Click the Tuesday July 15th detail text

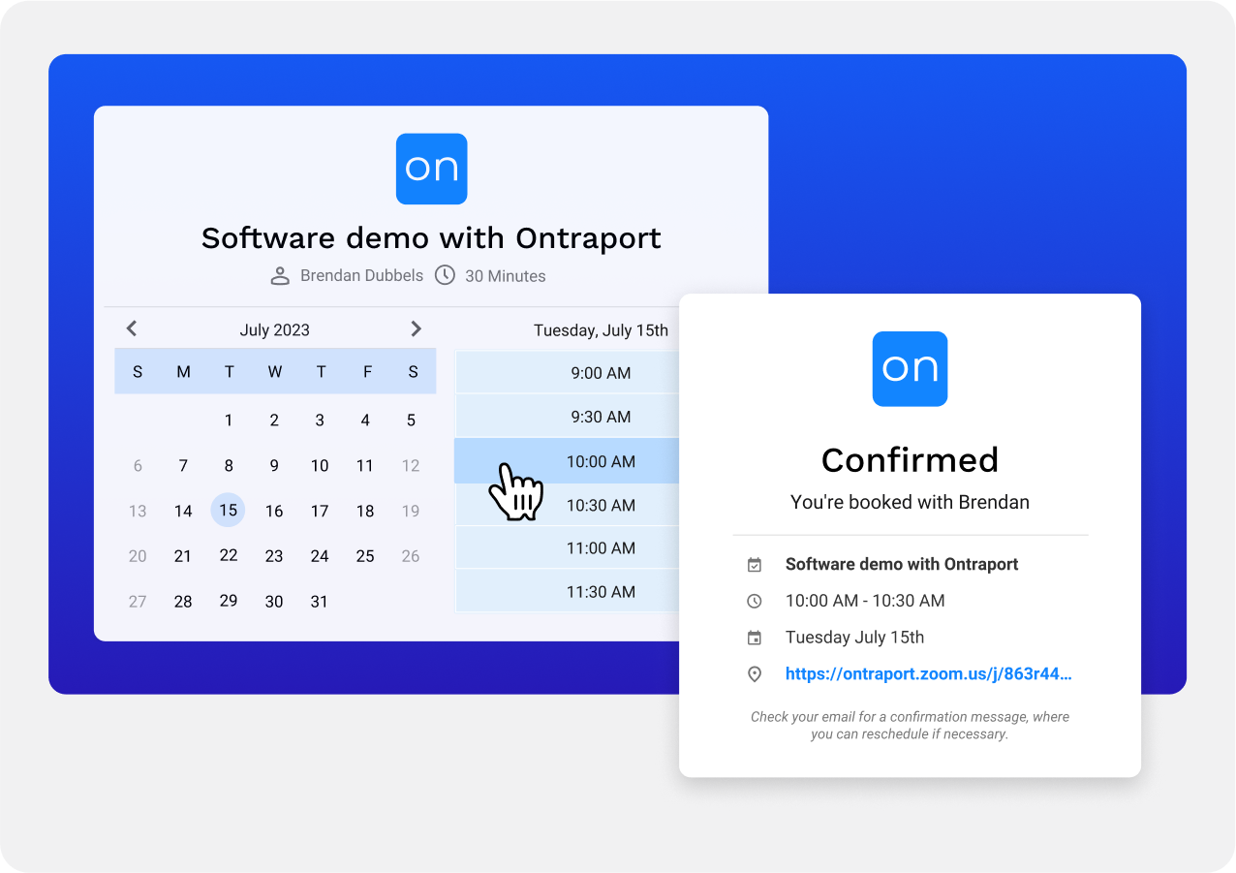pyautogui.click(x=854, y=638)
